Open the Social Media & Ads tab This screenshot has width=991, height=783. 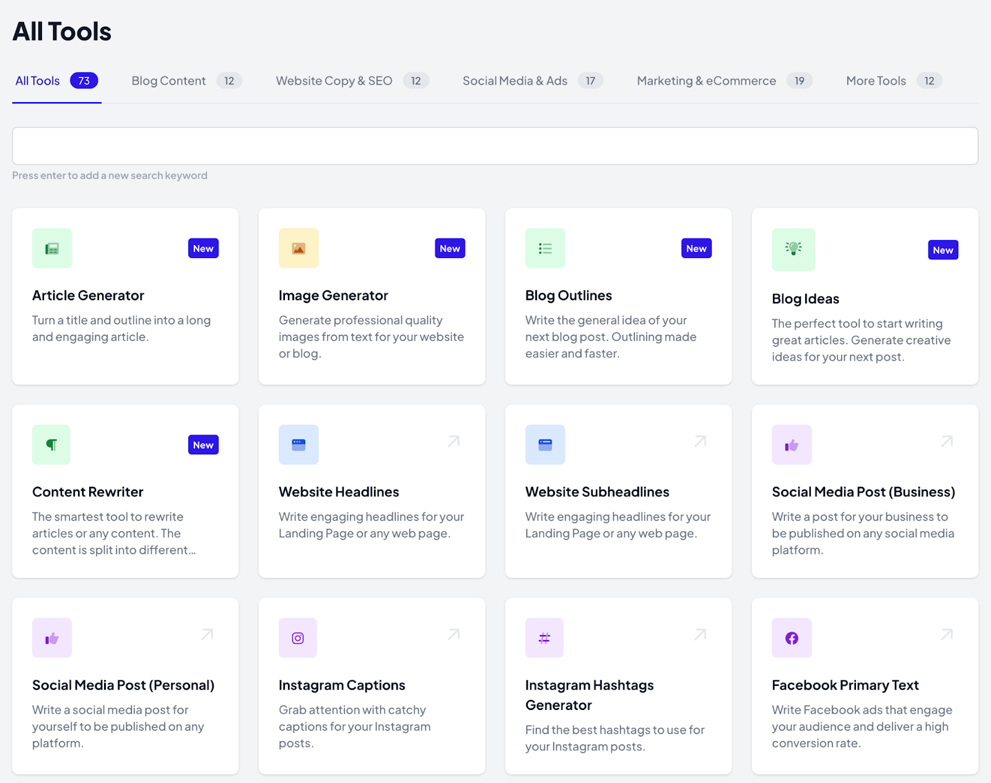point(514,80)
